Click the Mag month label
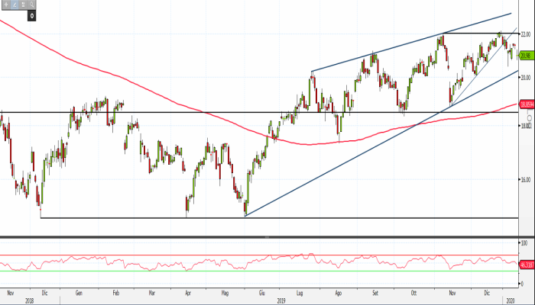Screen dimensions: 535x305 (x=225, y=293)
